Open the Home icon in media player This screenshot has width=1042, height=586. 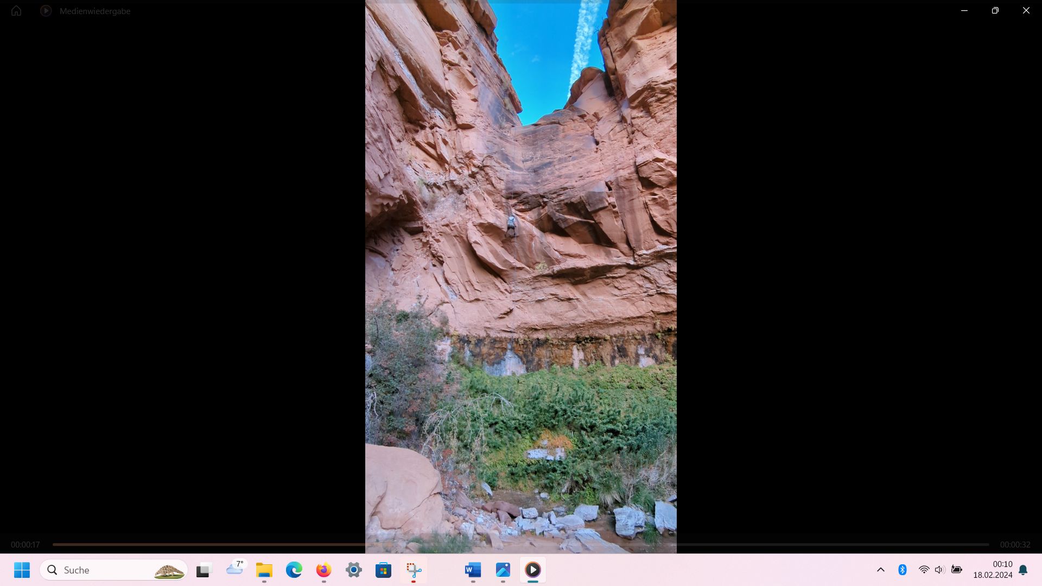coord(16,11)
